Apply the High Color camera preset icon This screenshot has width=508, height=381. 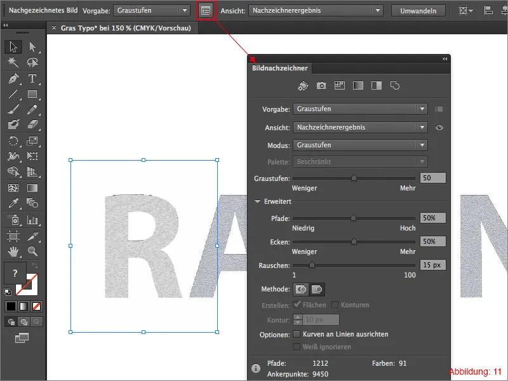[x=321, y=86]
